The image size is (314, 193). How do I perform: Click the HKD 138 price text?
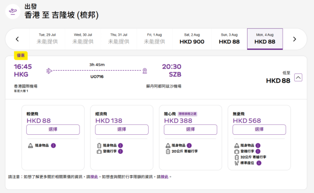pos(109,121)
